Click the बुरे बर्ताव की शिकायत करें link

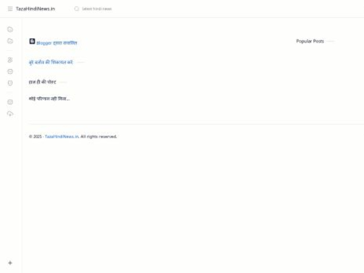(51, 62)
